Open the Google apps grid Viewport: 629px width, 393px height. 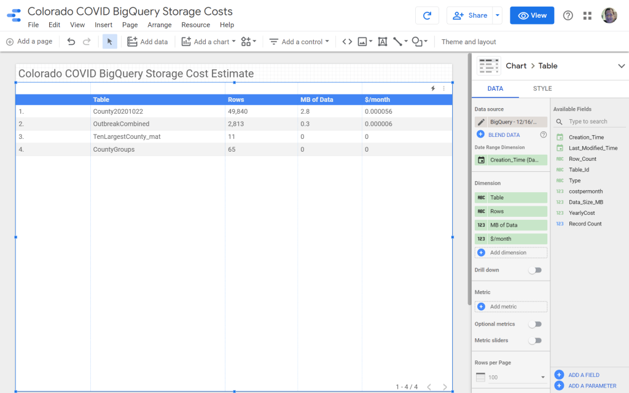tap(587, 16)
